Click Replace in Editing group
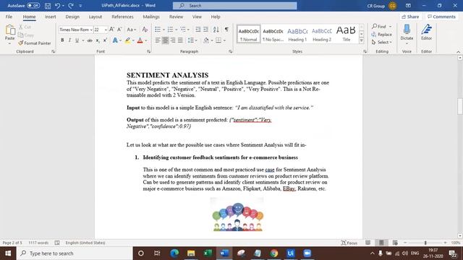The width and height of the screenshot is (463, 260). [381, 35]
